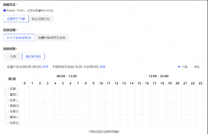Screen dimensions: 208x134
Task: Click 星期一 grid cell under hour 3
Action: pyautogui.click(x=48, y=89)
